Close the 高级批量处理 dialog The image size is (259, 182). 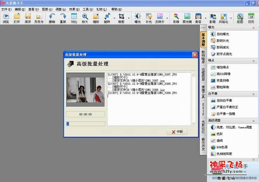(x=195, y=55)
